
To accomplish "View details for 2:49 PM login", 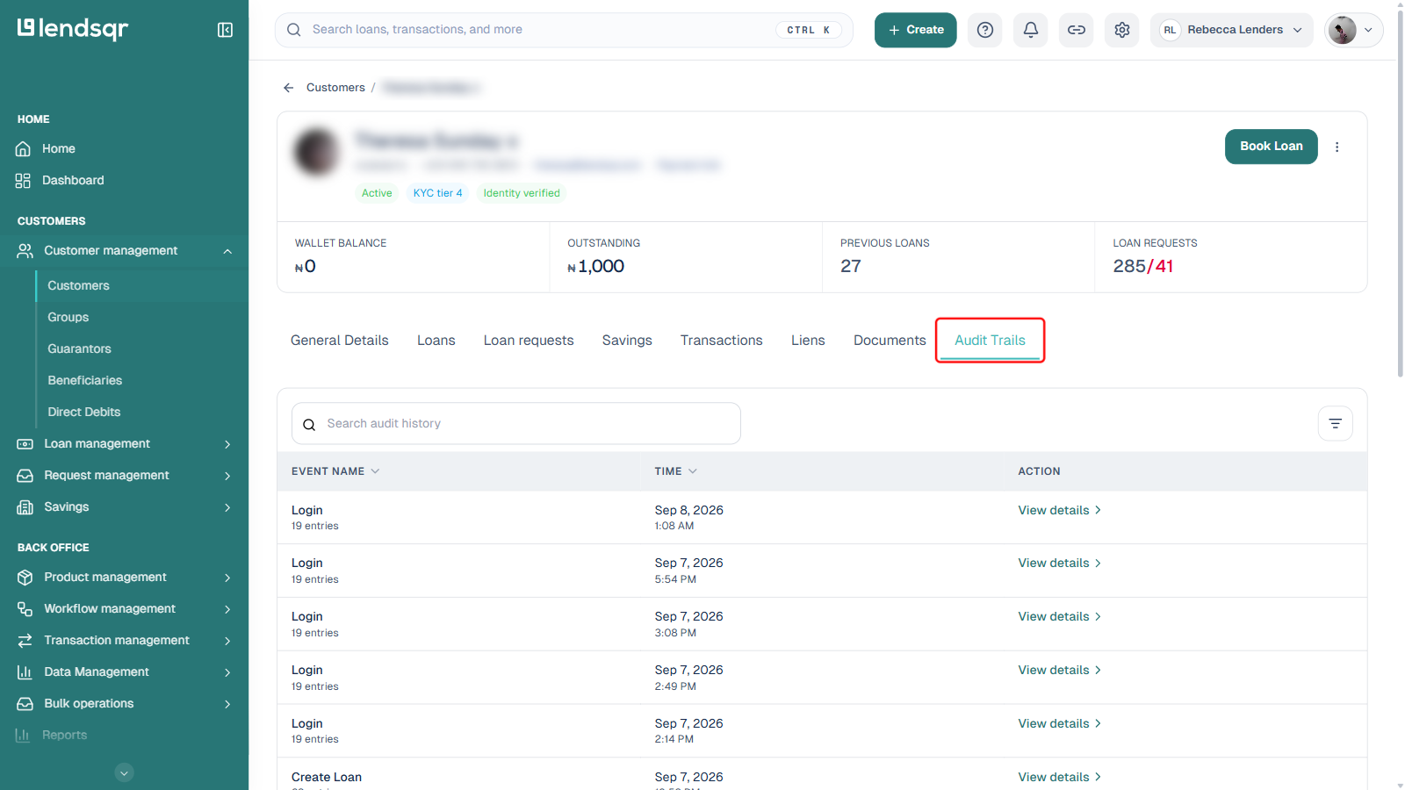I will (x=1059, y=671).
